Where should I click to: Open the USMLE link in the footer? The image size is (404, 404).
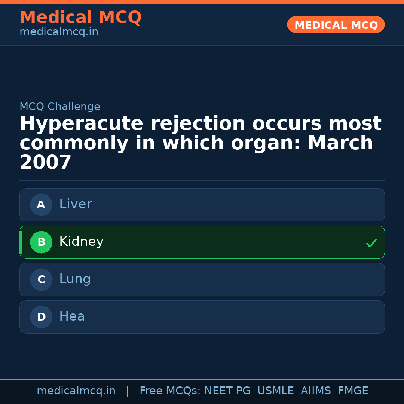click(276, 391)
